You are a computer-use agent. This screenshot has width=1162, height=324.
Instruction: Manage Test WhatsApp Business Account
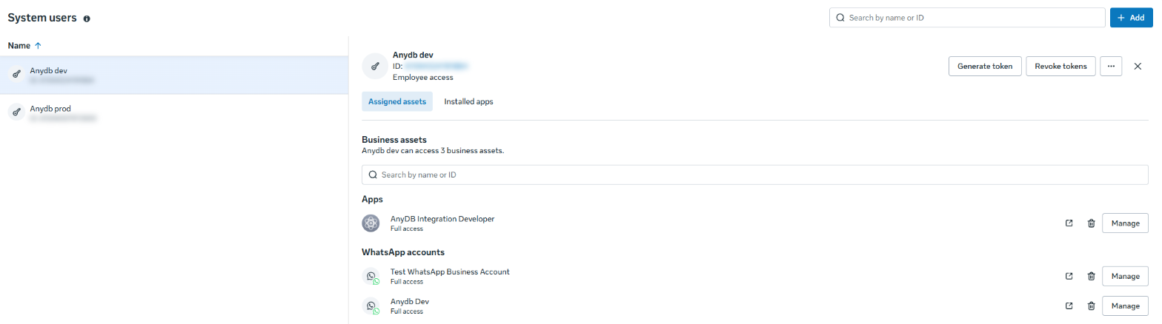(1125, 276)
